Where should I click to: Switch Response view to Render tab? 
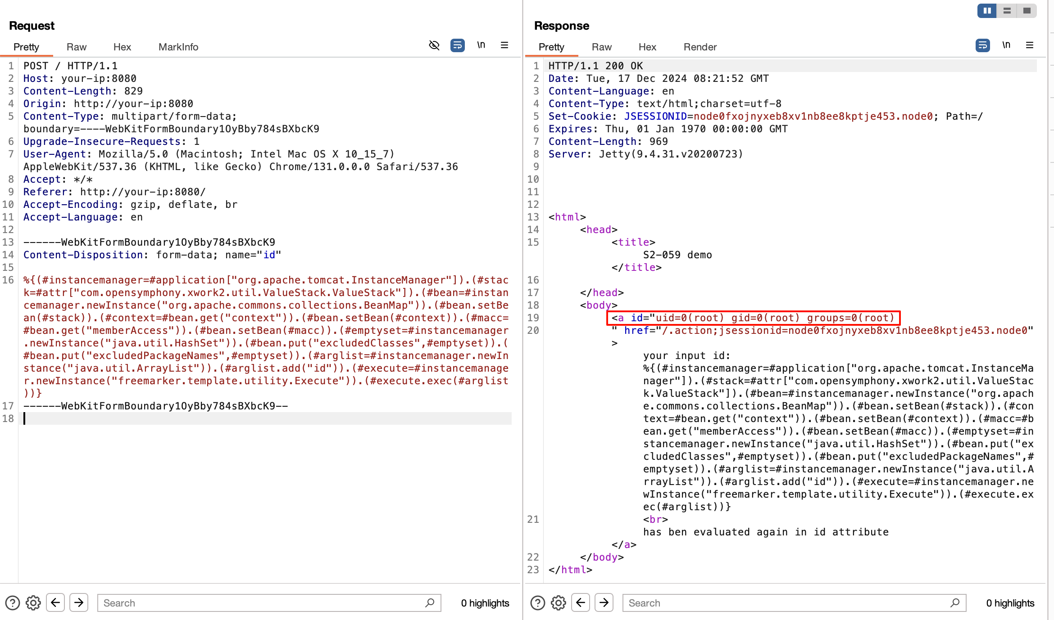[x=700, y=47]
